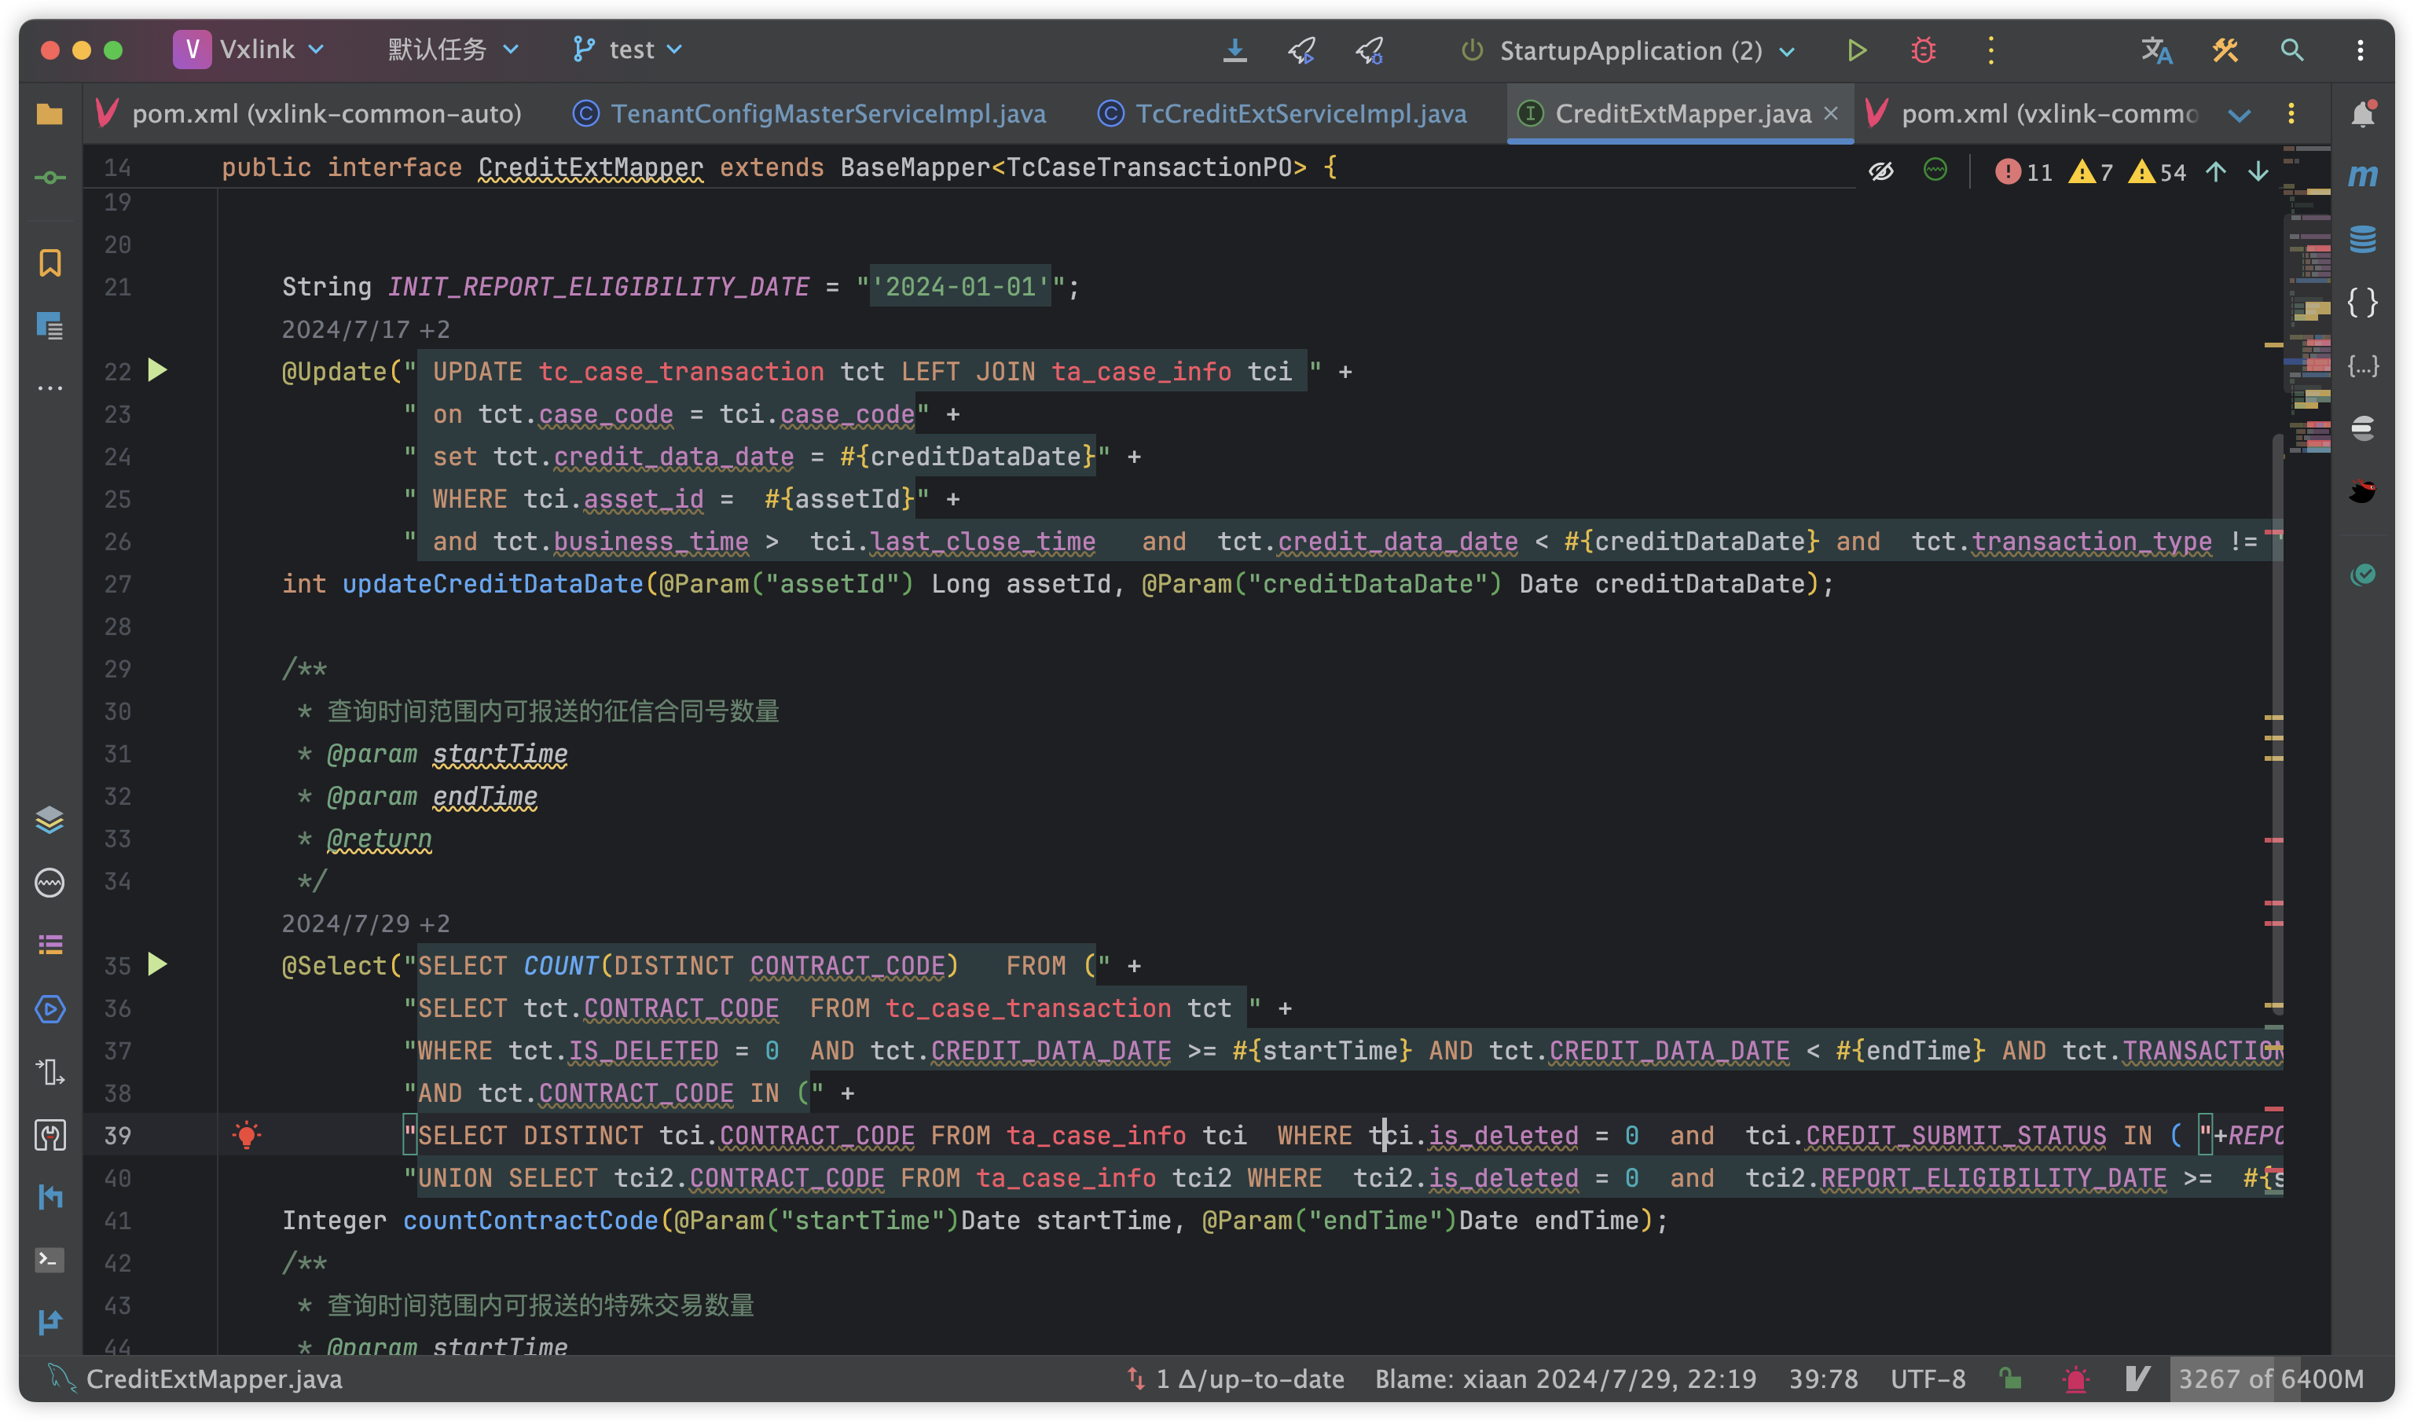The height and width of the screenshot is (1421, 2414).
Task: Open the Database tool window icon
Action: tap(2362, 239)
